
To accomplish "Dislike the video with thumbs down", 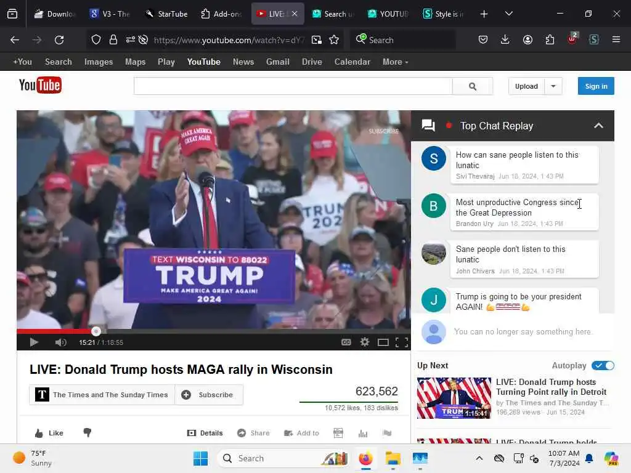I will tap(88, 433).
